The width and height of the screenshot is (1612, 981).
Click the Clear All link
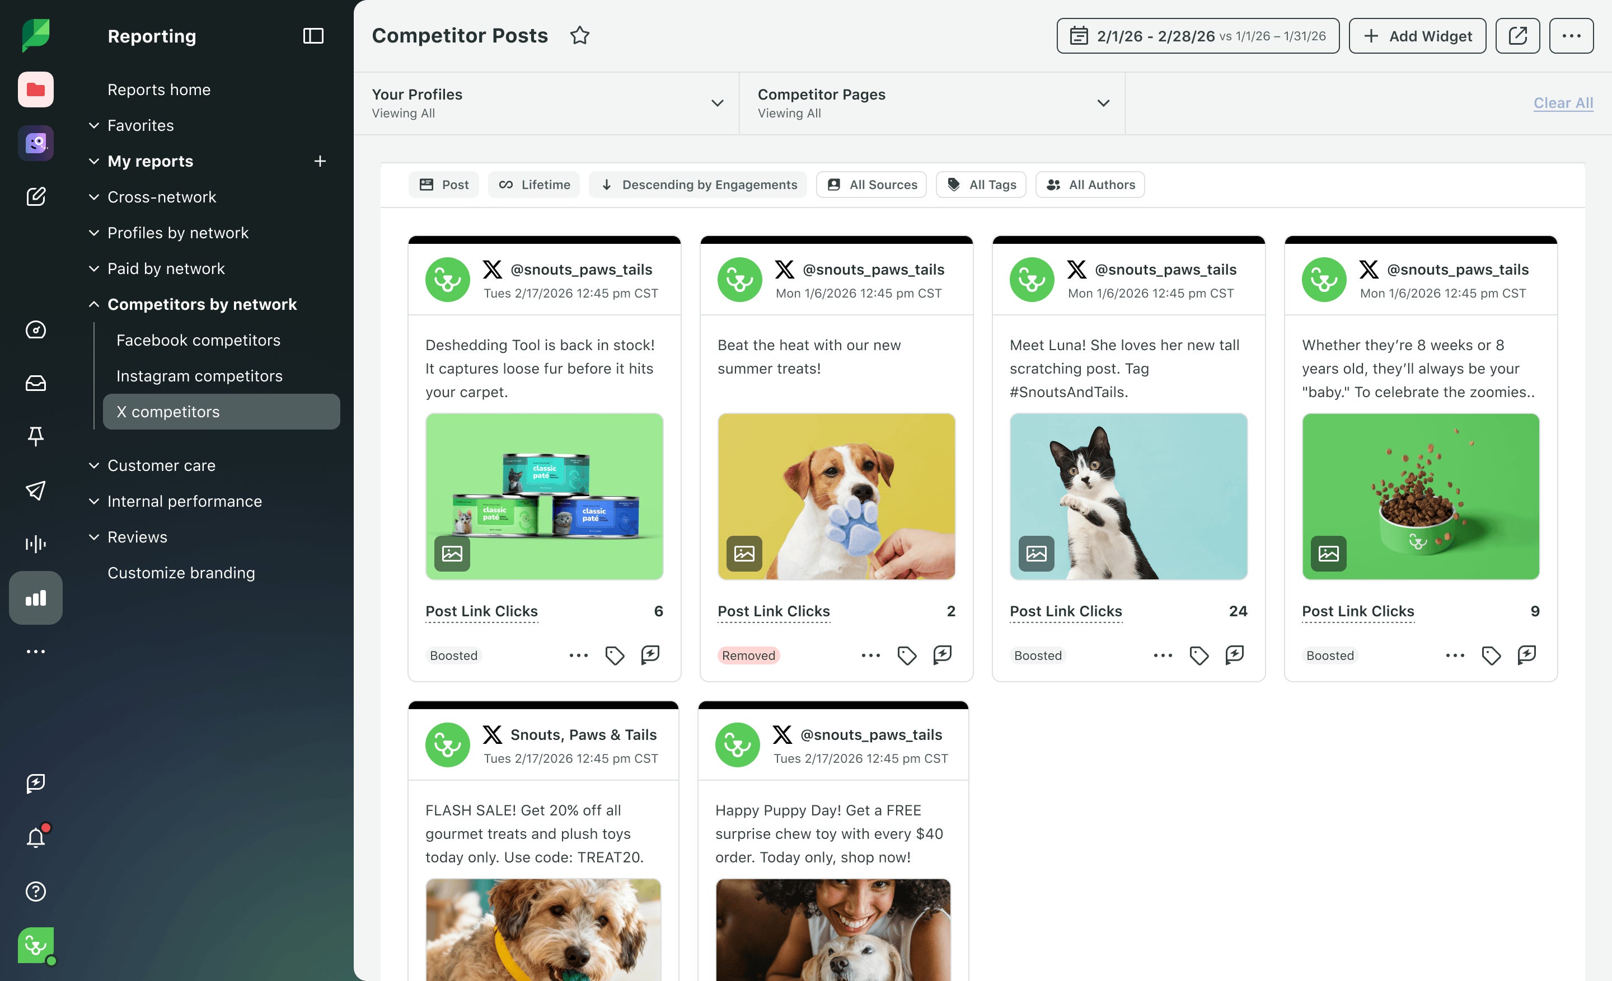(x=1564, y=102)
